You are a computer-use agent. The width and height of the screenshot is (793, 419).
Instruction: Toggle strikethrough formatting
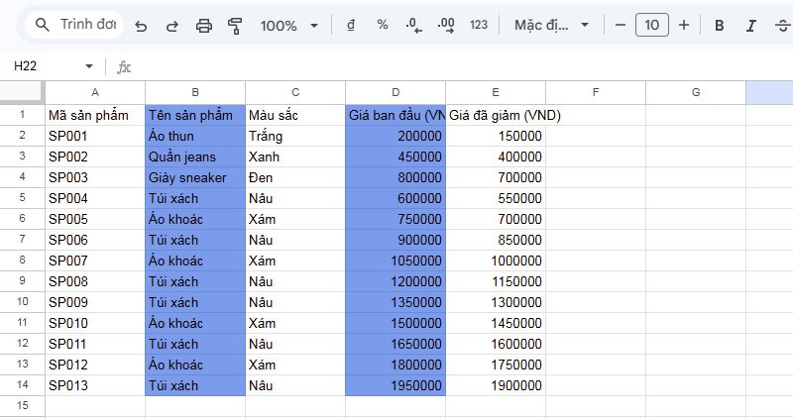point(782,26)
